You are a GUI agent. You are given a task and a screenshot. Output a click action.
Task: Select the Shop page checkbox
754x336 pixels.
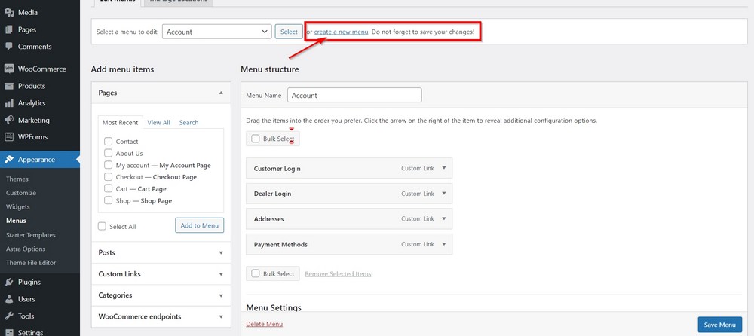point(108,201)
